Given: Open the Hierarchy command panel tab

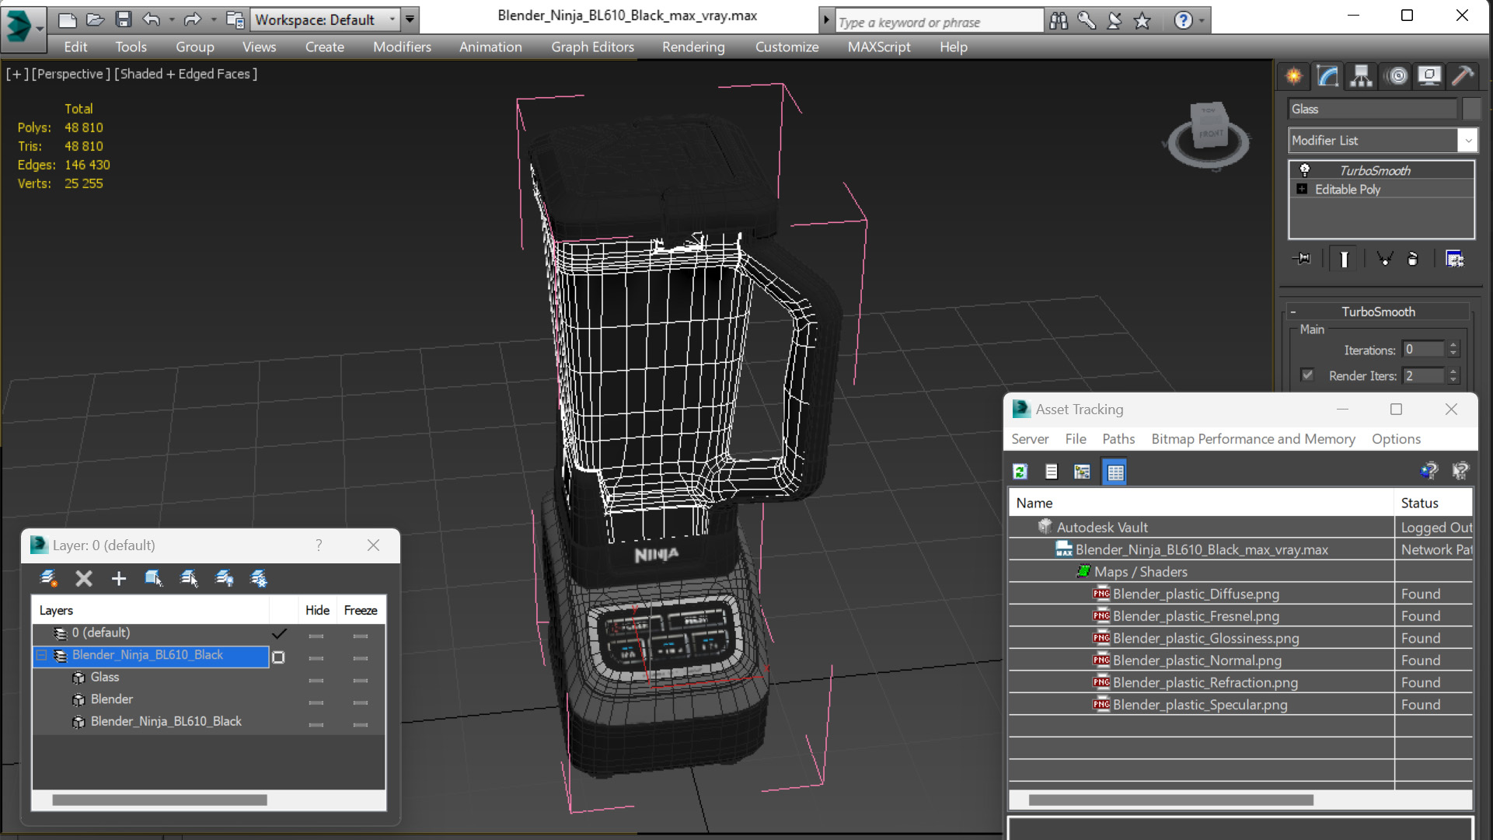Looking at the screenshot, I should tap(1361, 75).
